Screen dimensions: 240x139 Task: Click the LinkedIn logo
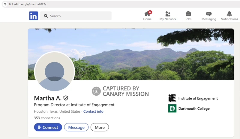(33, 16)
